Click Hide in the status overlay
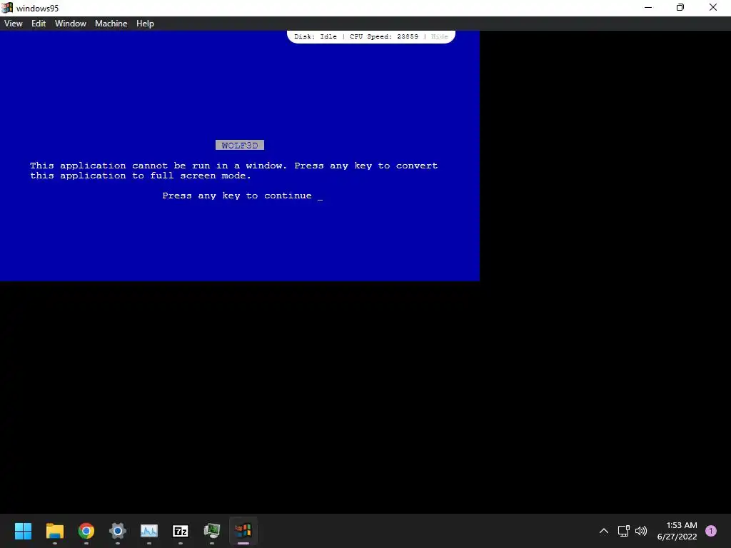The height and width of the screenshot is (548, 731). 439,36
